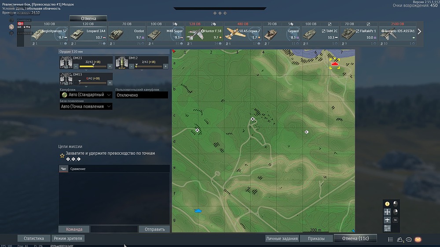Open map settings sliders icon
Viewport: 440px width, 247px height.
pyautogui.click(x=387, y=228)
